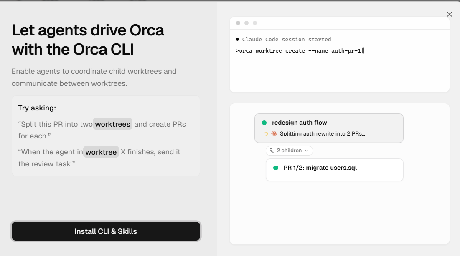460x256 pixels.
Task: Click the Splitting auth rewrite into 2 PRs text
Action: tap(323, 133)
